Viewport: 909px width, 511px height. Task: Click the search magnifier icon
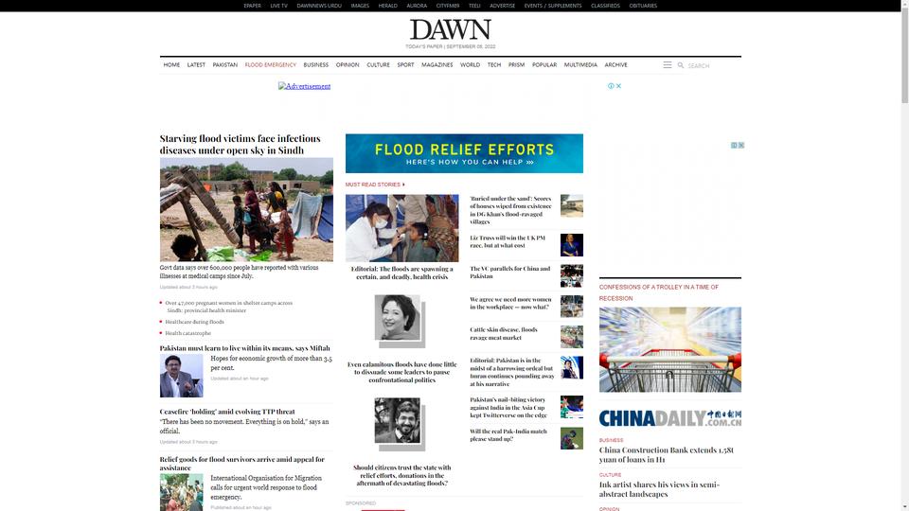681,65
